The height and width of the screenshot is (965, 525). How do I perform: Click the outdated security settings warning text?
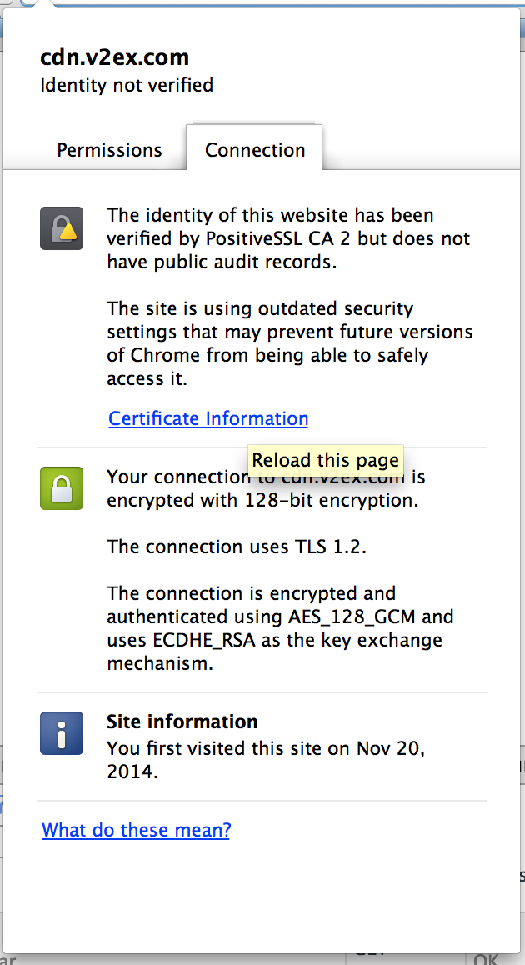coord(289,343)
